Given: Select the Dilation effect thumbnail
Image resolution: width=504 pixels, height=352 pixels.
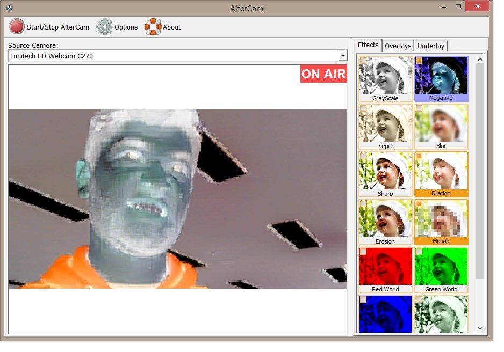Looking at the screenshot, I should [x=441, y=174].
